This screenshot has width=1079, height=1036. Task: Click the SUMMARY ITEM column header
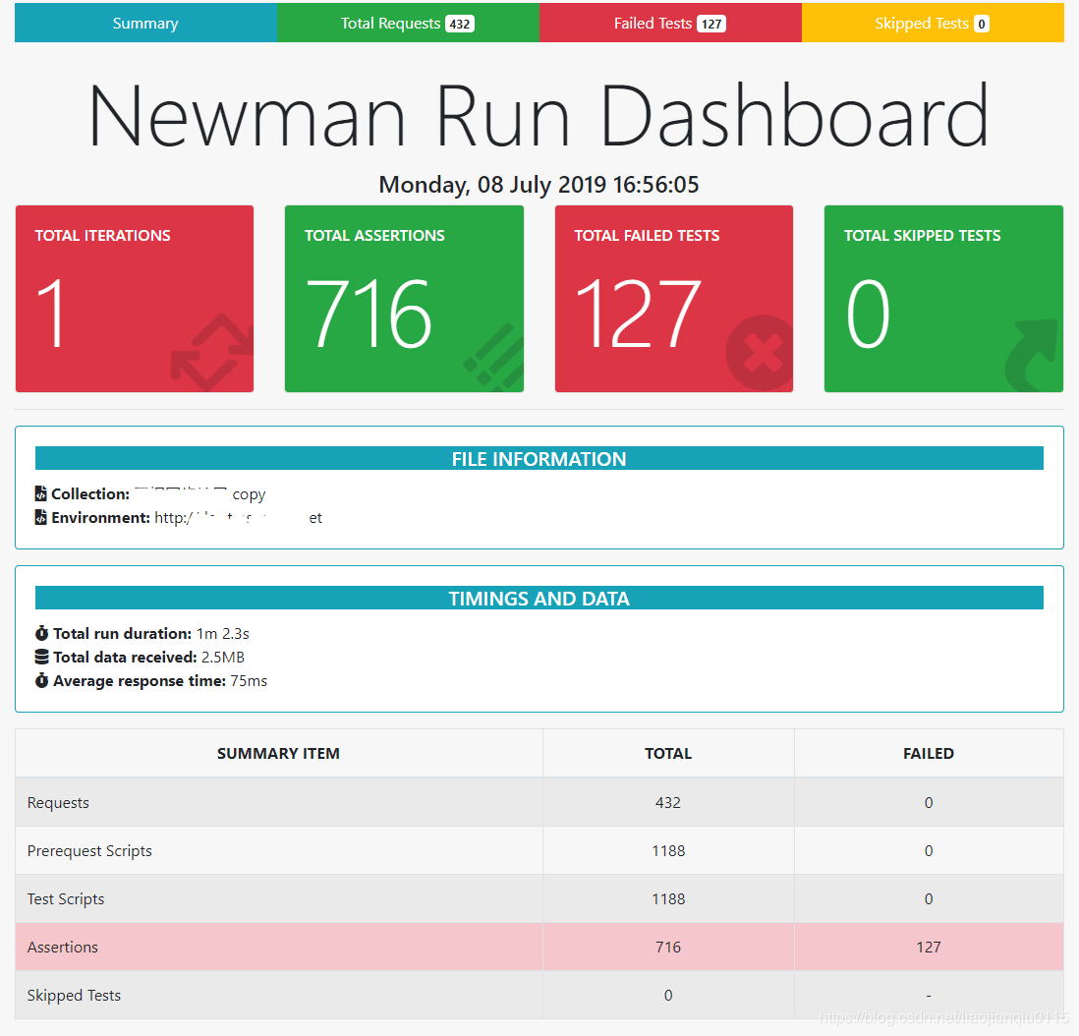tap(279, 754)
